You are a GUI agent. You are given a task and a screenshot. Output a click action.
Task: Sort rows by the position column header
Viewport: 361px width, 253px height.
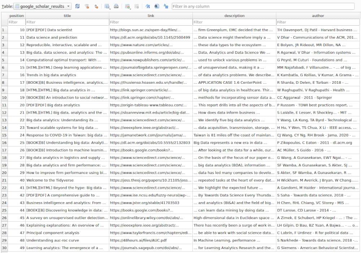tap(16, 16)
